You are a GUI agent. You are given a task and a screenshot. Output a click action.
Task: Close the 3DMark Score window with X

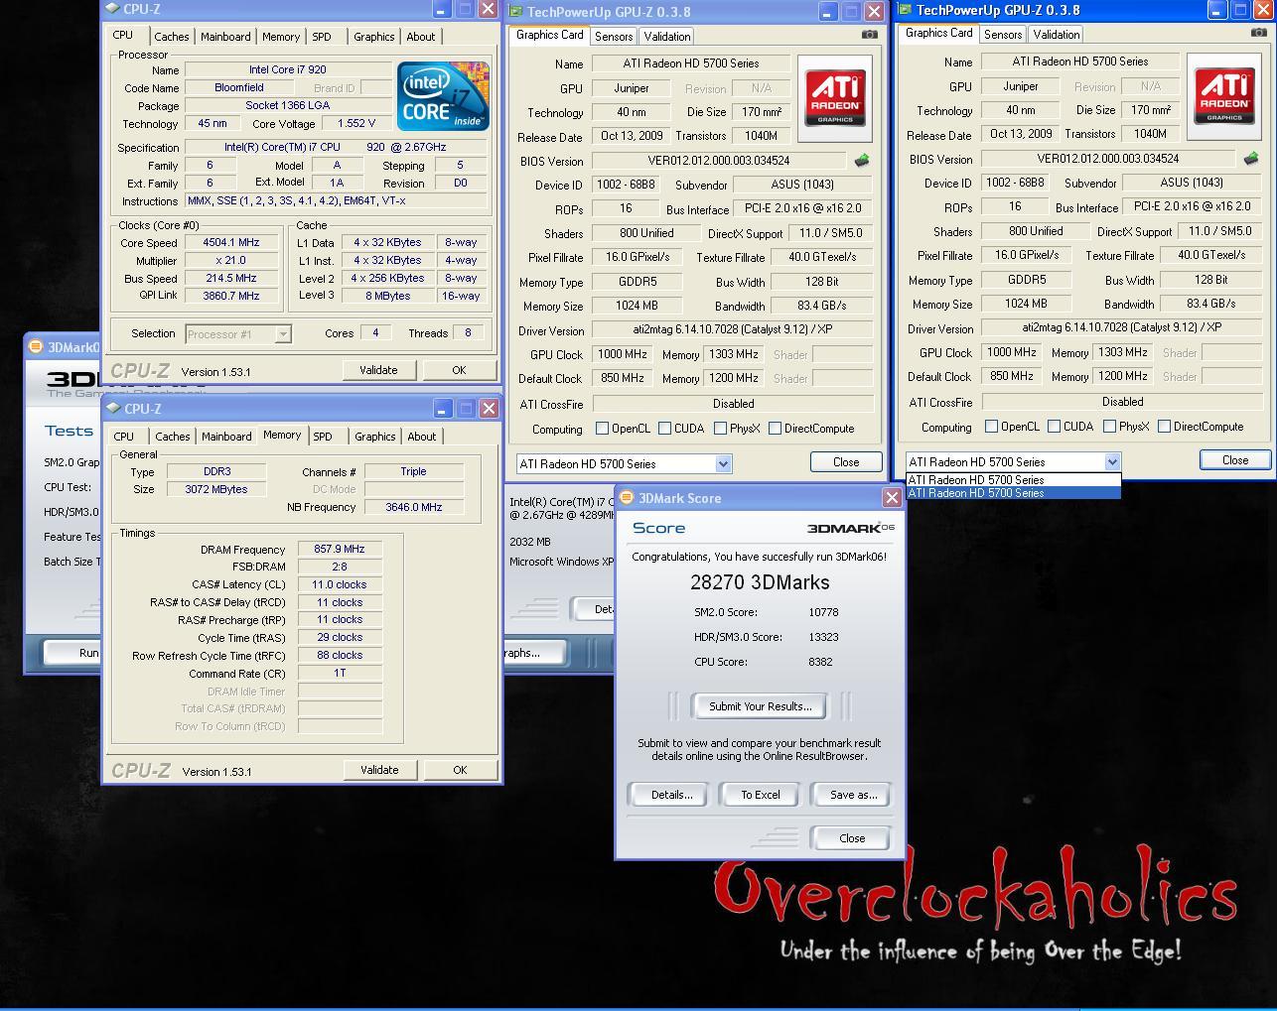click(x=892, y=498)
